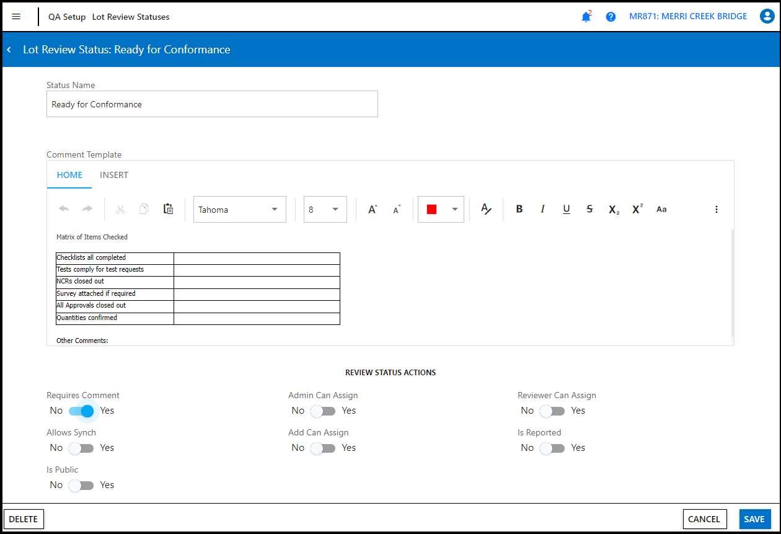Apply Strikethrough formatting in the editor
This screenshot has height=534, width=781.
pos(589,209)
